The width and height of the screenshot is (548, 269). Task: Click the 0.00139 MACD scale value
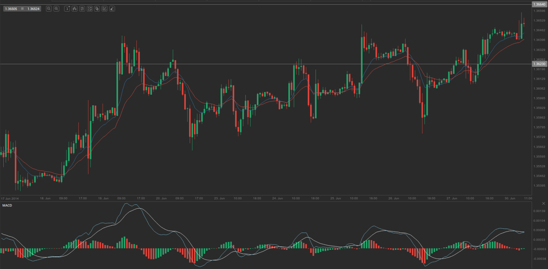click(539, 211)
